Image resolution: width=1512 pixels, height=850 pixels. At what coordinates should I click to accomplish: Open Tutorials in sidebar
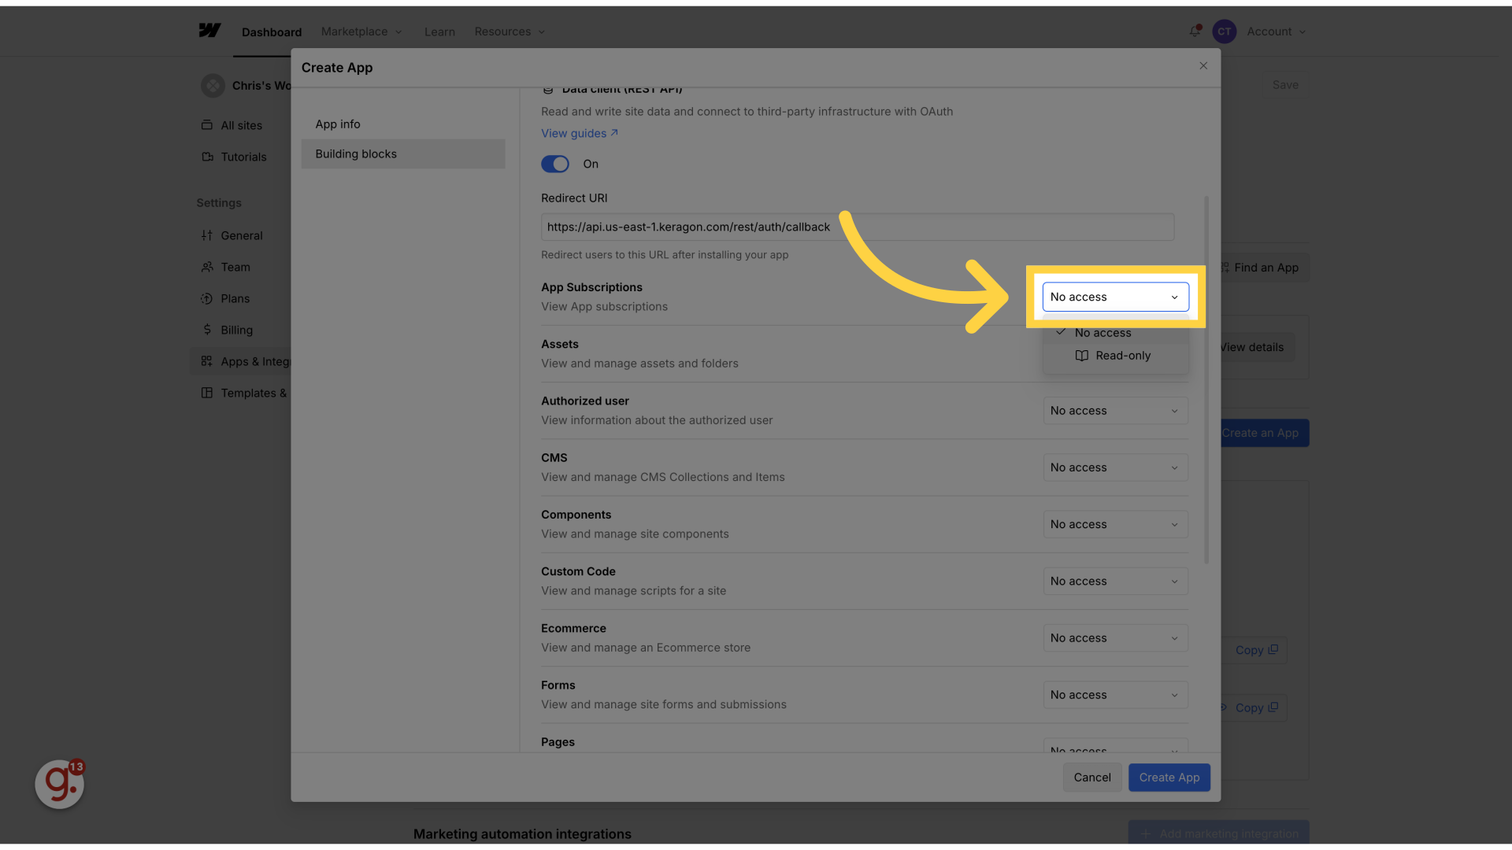243,157
